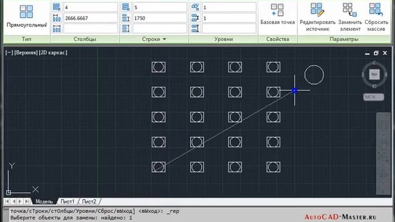The height and width of the screenshot is (222, 395).
Task: Jump to the first layout tab arrow
Action: [7, 202]
